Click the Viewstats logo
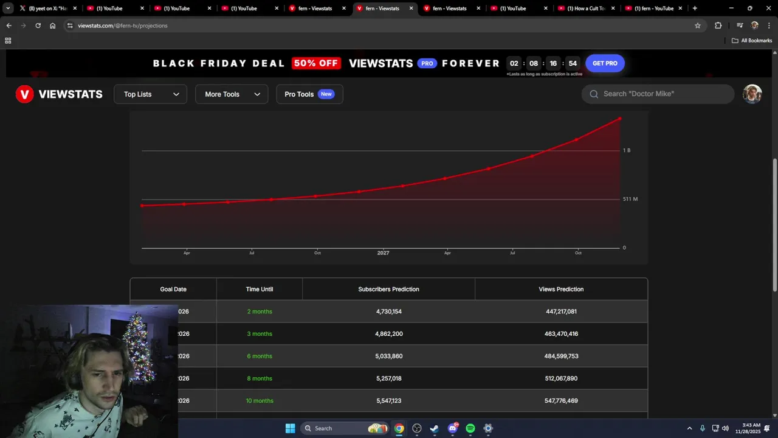The width and height of the screenshot is (778, 438). click(x=59, y=94)
